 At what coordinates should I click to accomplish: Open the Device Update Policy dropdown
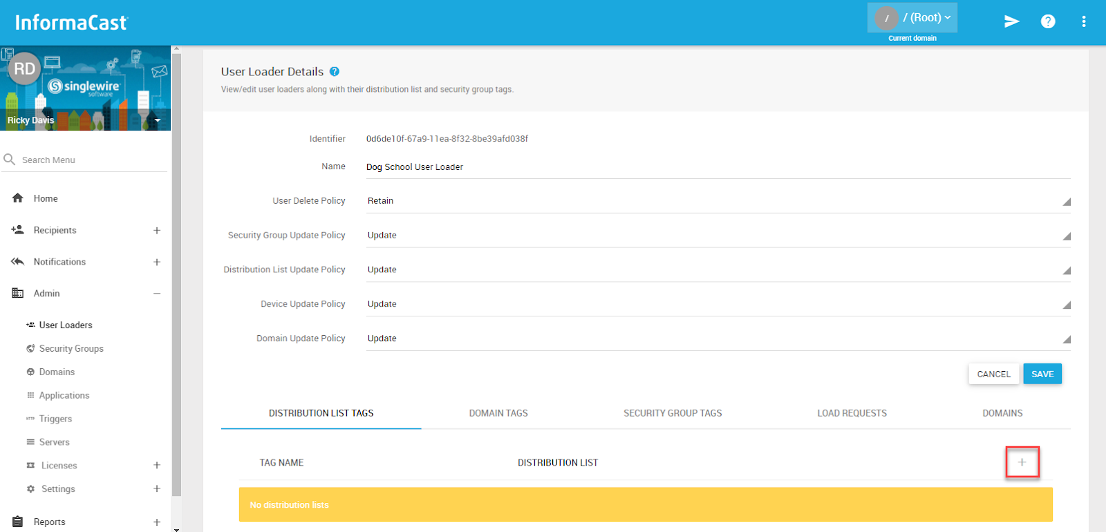[718, 304]
